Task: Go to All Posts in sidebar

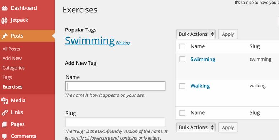Action: pyautogui.click(x=11, y=49)
